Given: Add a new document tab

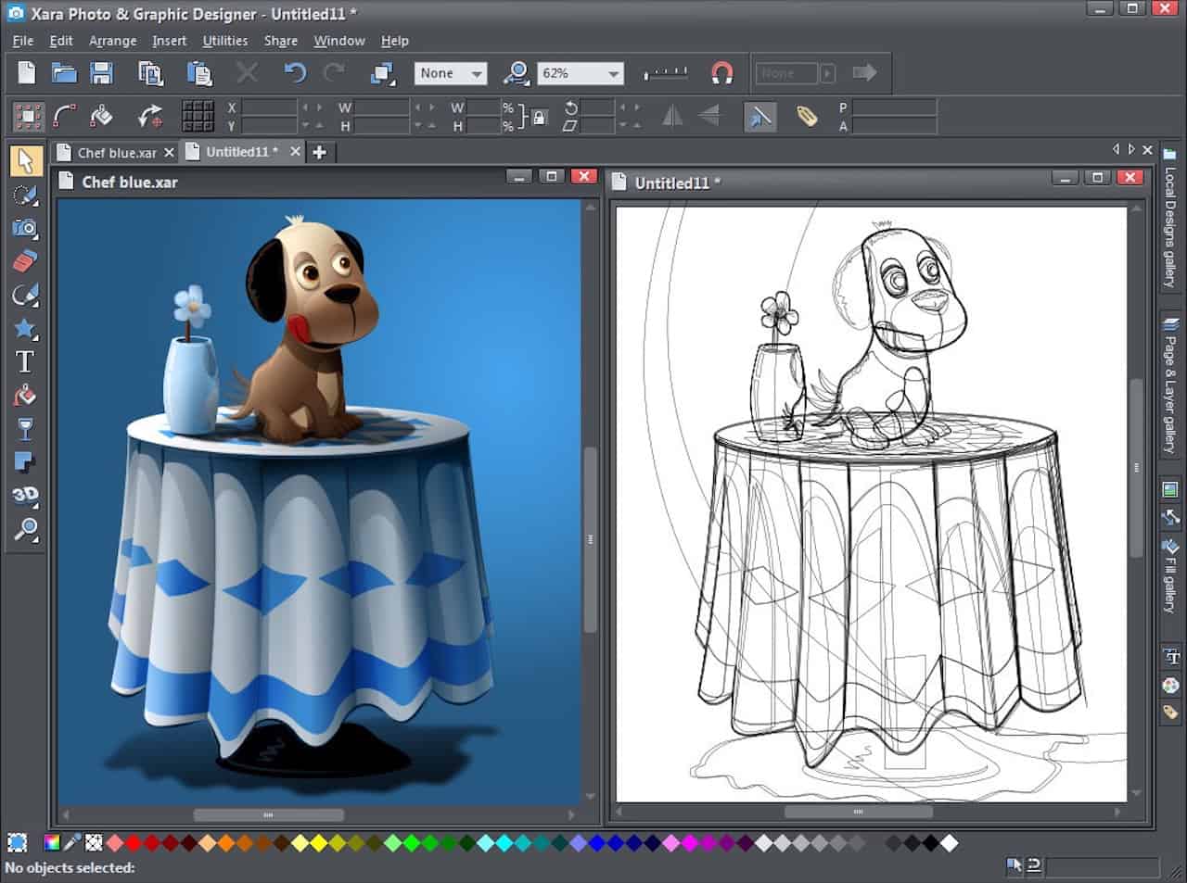Looking at the screenshot, I should click(319, 152).
